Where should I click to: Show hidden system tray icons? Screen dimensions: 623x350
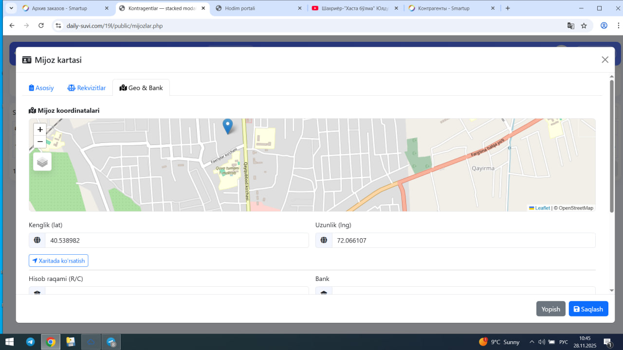pyautogui.click(x=531, y=342)
